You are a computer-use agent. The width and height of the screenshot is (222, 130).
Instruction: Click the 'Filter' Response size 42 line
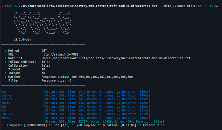click(x=37, y=81)
